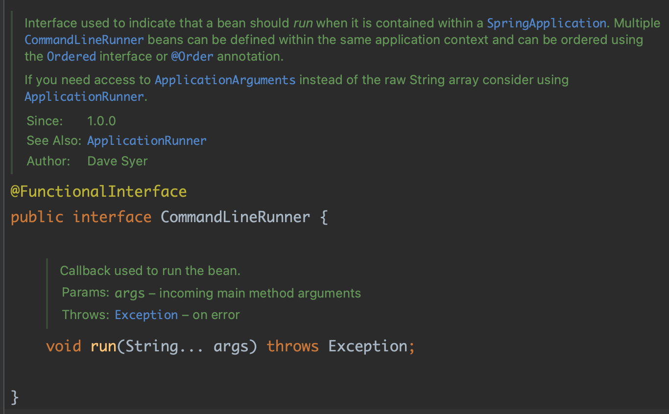Click the void return type keyword

tap(64, 346)
